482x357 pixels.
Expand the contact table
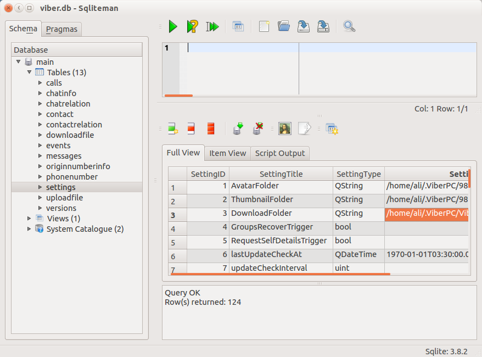click(40, 114)
